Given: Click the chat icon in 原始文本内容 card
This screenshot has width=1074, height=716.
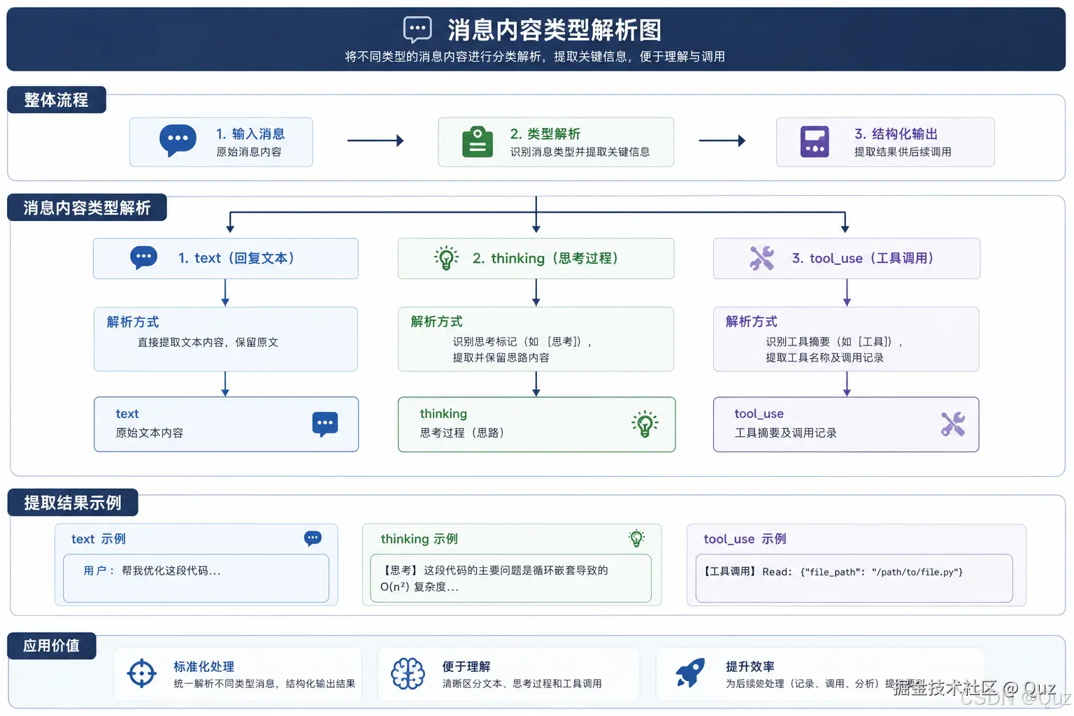Looking at the screenshot, I should 325,424.
